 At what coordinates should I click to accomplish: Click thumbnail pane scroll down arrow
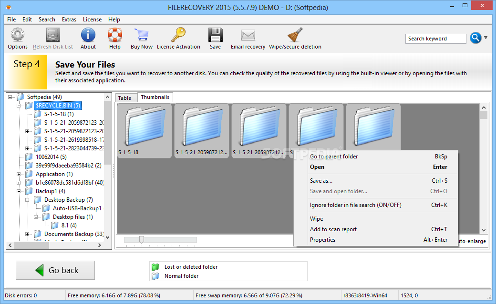[x=484, y=230]
